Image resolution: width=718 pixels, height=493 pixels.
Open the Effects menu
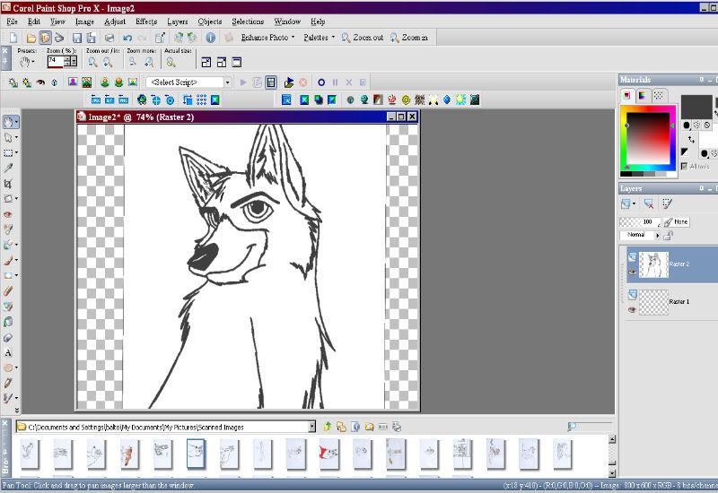(x=146, y=22)
